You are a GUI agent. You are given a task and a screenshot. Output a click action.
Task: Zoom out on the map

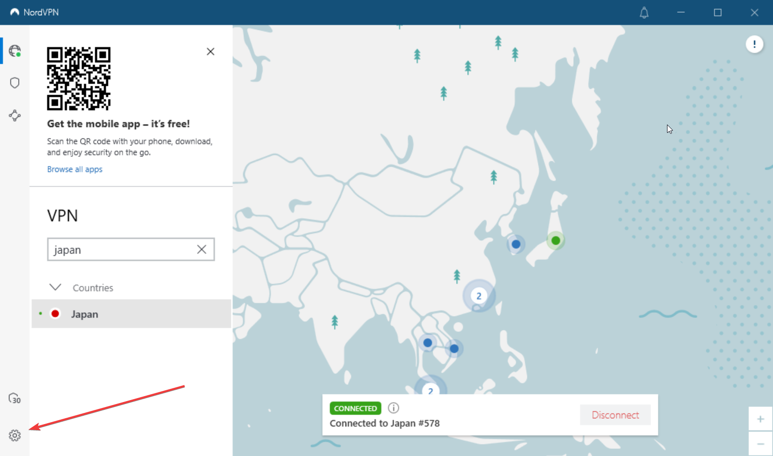point(760,444)
